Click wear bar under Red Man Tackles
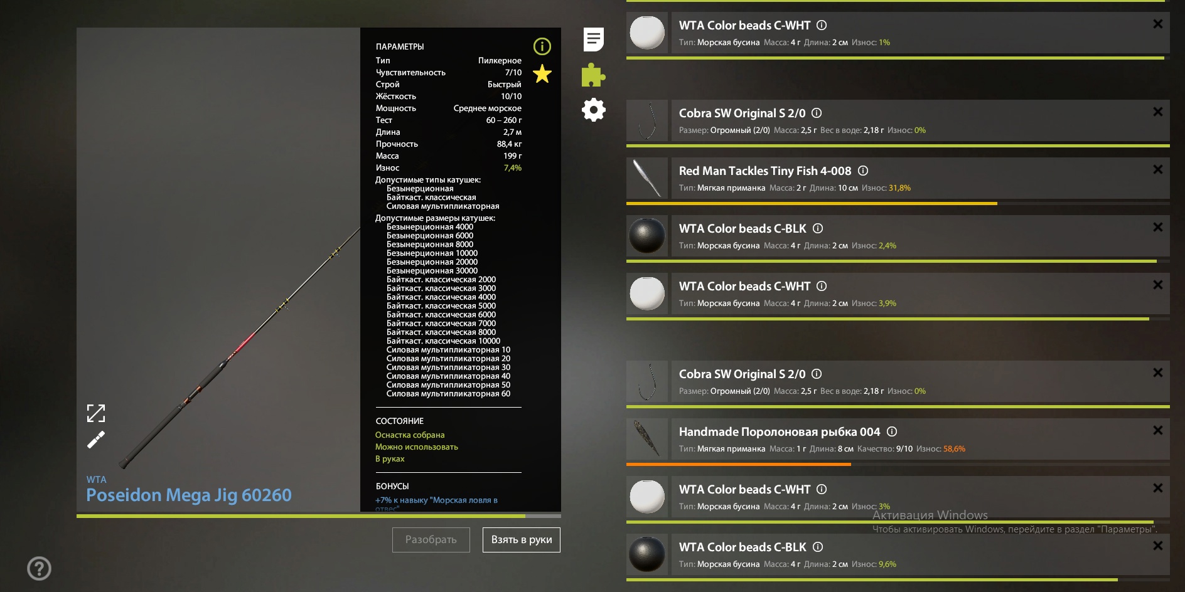 (x=898, y=203)
